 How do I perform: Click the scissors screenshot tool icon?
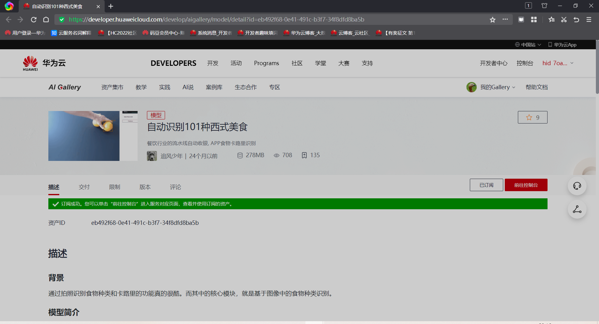click(564, 20)
